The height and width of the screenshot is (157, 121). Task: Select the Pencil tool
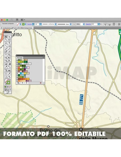pyautogui.click(x=9, y=49)
